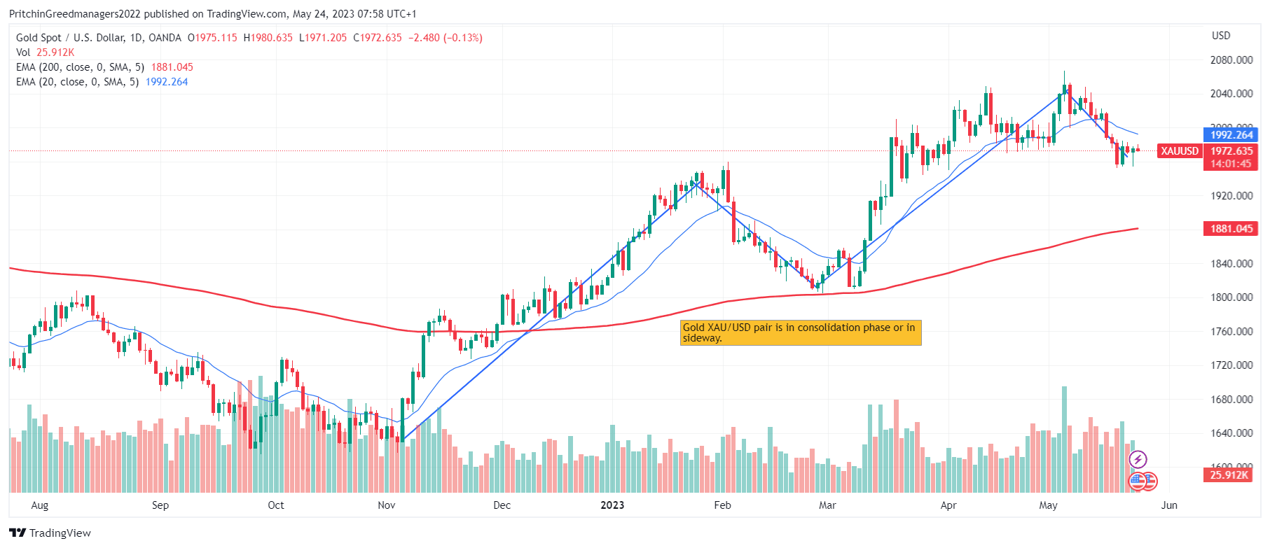
Task: Open the front US flag economic event icon
Action: click(x=1137, y=481)
